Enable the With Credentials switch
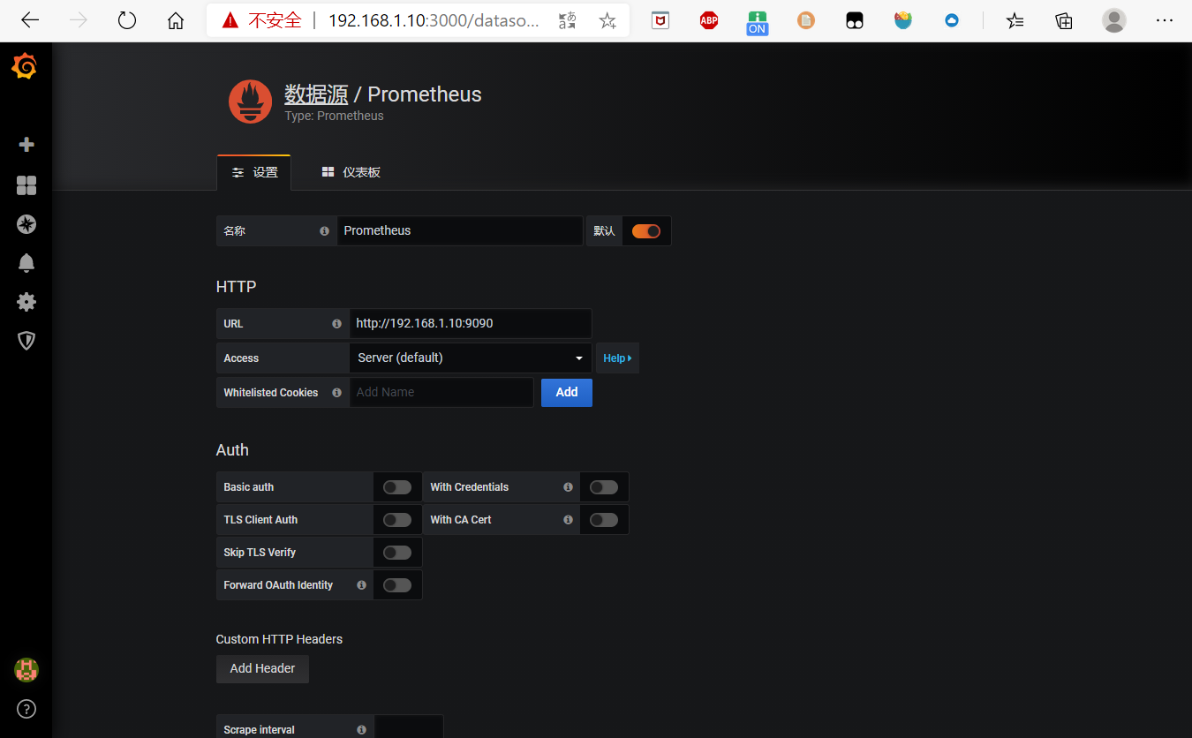The height and width of the screenshot is (738, 1192). coord(604,487)
